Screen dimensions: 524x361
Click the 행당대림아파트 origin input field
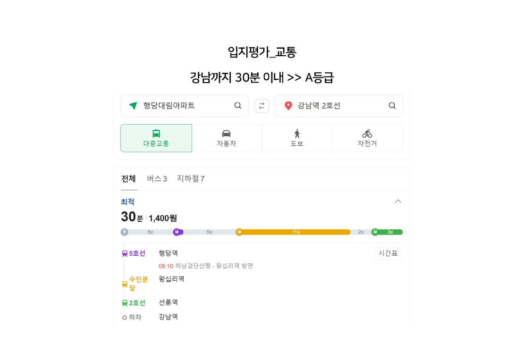[x=185, y=106]
